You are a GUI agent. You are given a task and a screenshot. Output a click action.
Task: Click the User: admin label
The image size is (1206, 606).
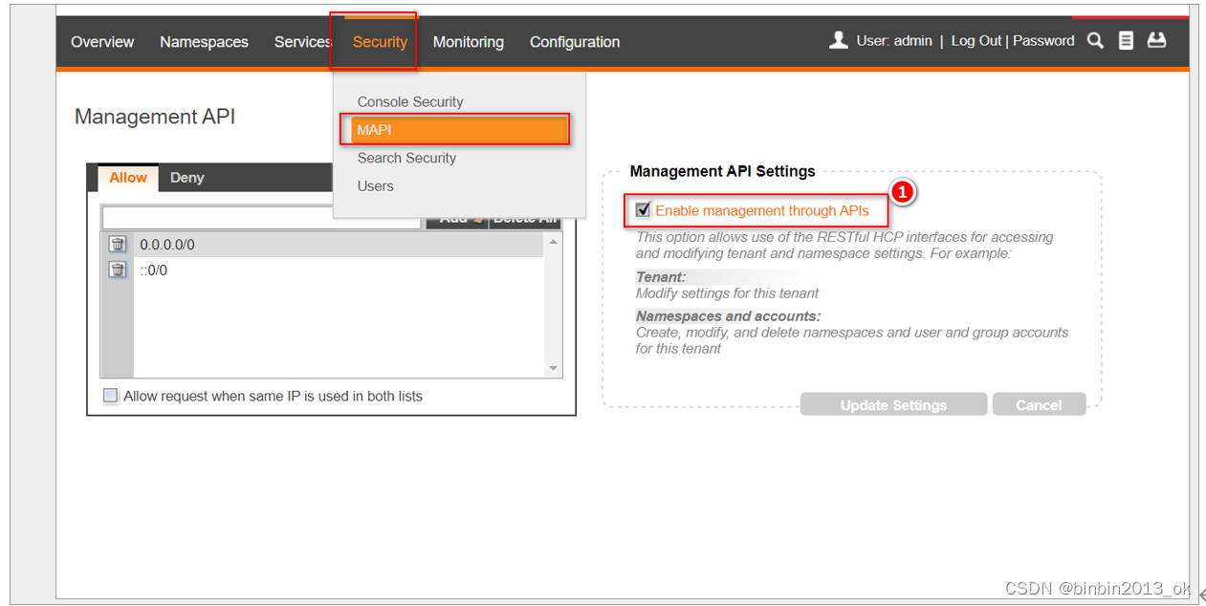coord(894,40)
